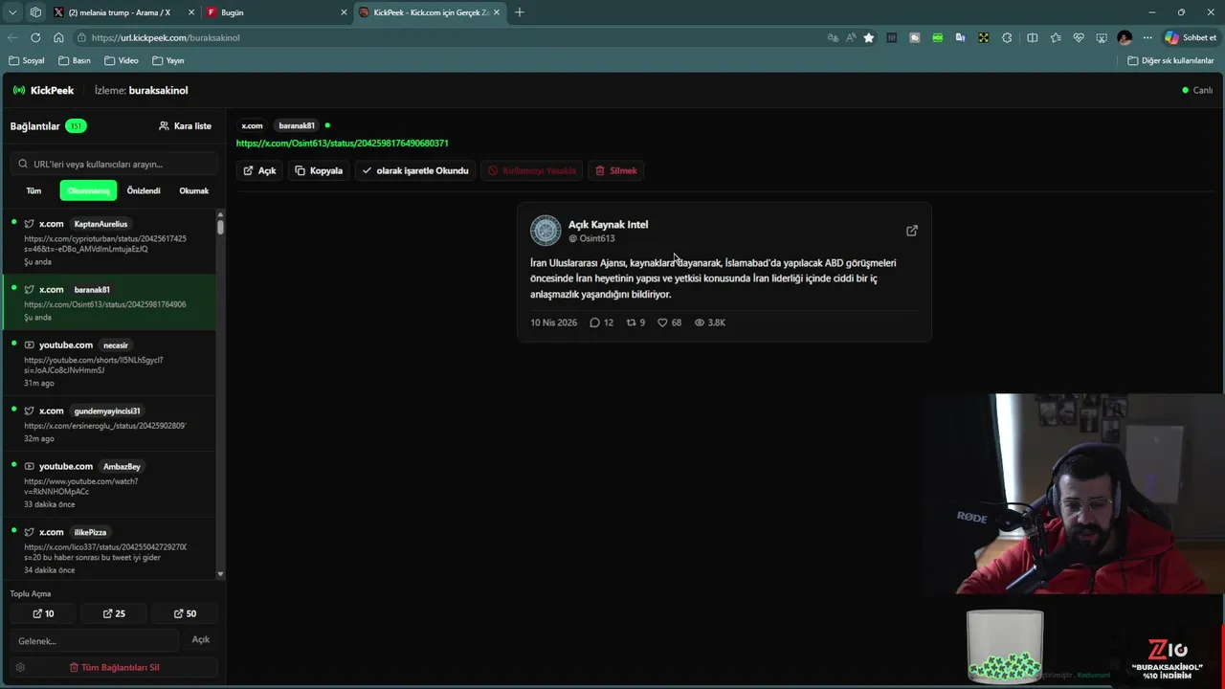The height and width of the screenshot is (689, 1225).
Task: Click the x.com domain tag in header
Action: coord(252,125)
